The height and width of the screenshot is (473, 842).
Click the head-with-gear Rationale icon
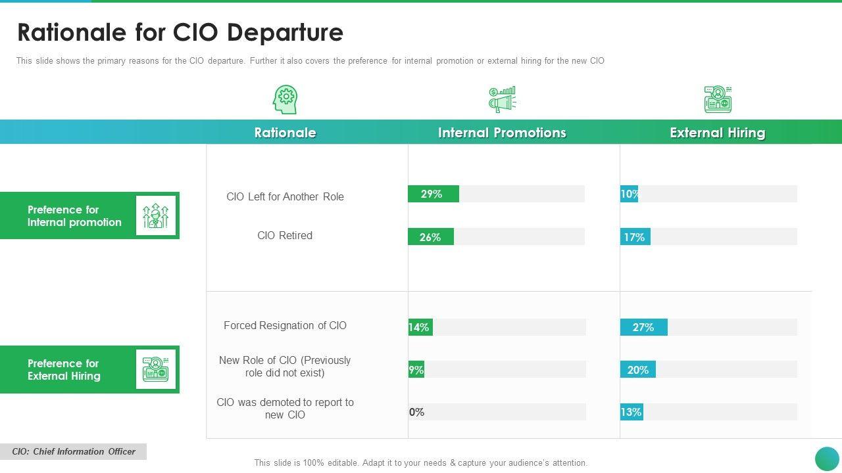[x=285, y=99]
